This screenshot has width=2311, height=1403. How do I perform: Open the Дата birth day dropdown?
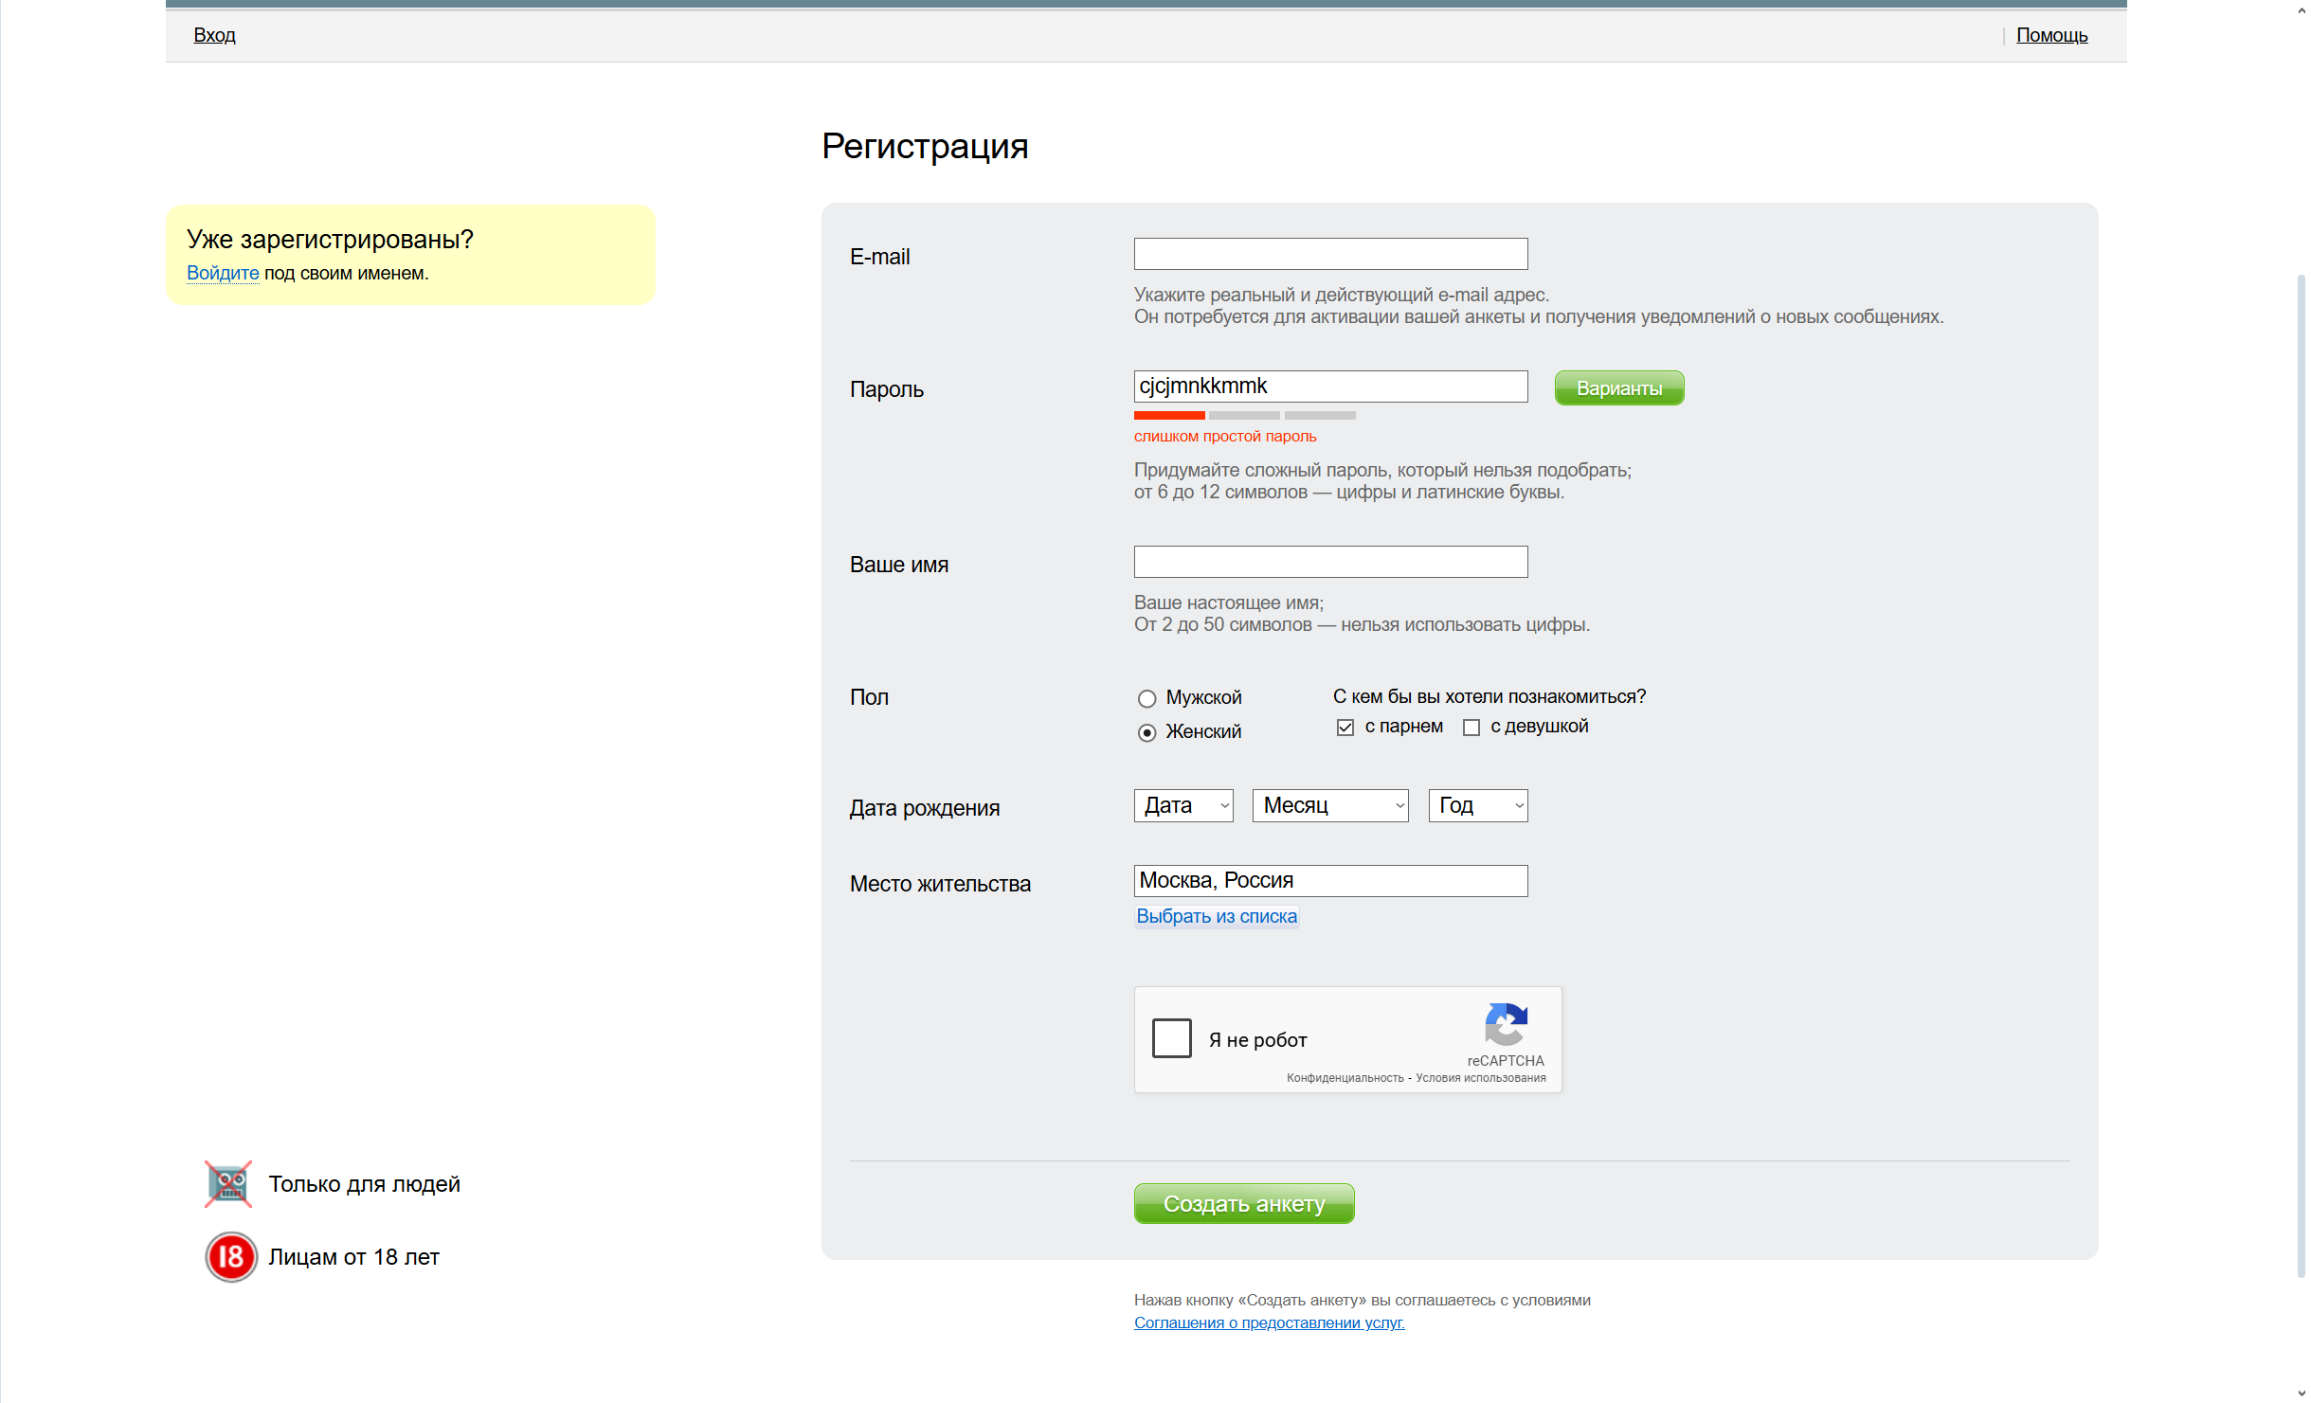tap(1183, 805)
